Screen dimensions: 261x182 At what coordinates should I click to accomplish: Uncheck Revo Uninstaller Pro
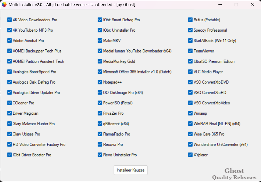[x=100, y=155]
